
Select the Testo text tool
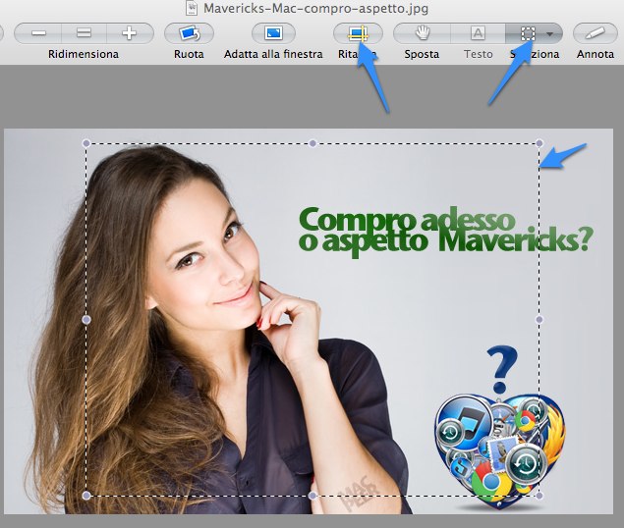[478, 33]
